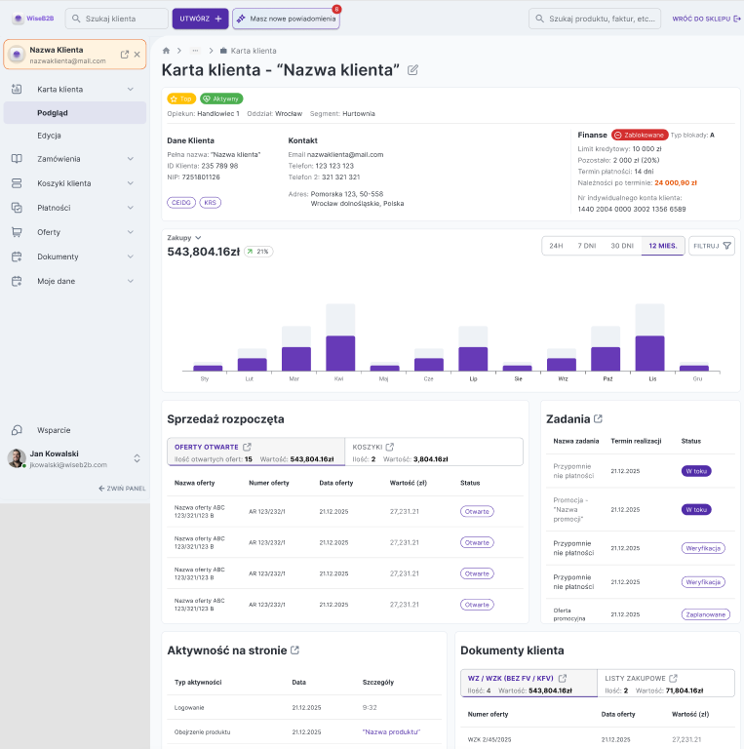Click the edit pencil icon beside the page title
This screenshot has width=744, height=749.
point(413,70)
